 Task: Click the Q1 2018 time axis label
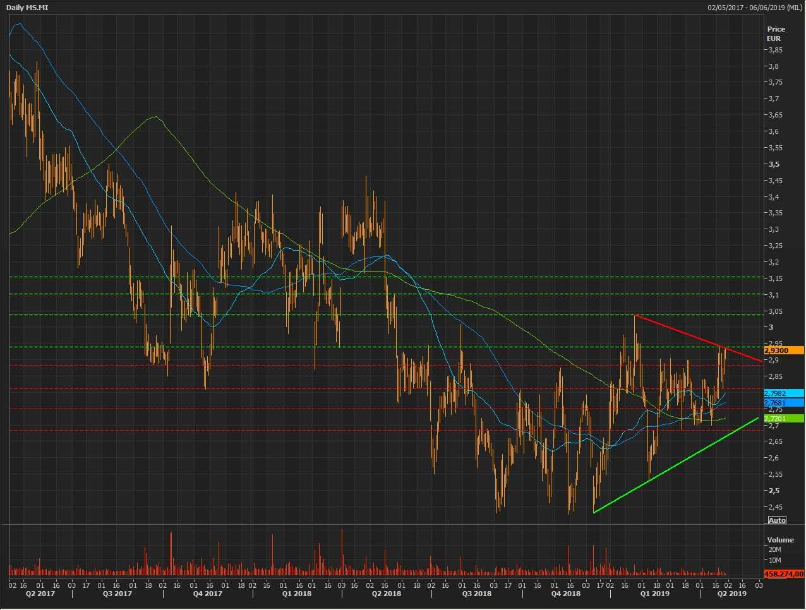[296, 594]
